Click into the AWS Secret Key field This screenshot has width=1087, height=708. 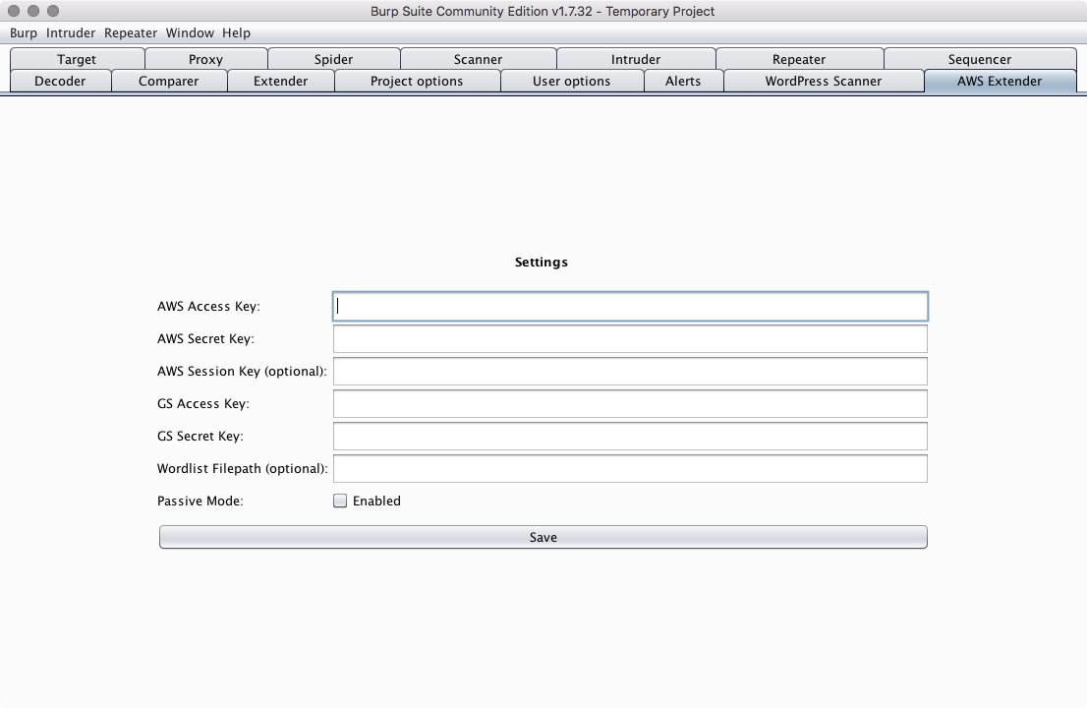point(630,339)
